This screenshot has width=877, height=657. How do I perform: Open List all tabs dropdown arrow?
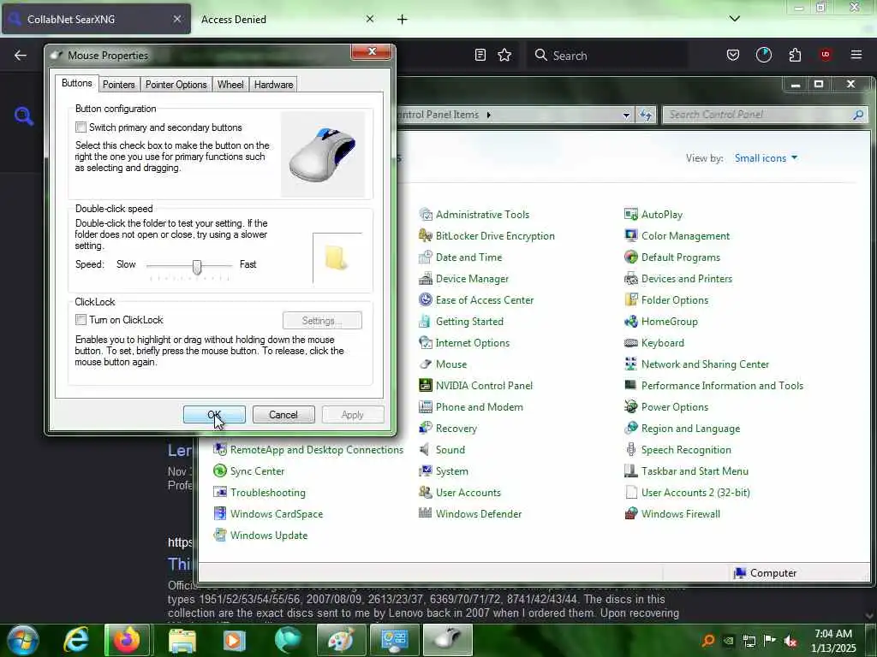pos(735,19)
